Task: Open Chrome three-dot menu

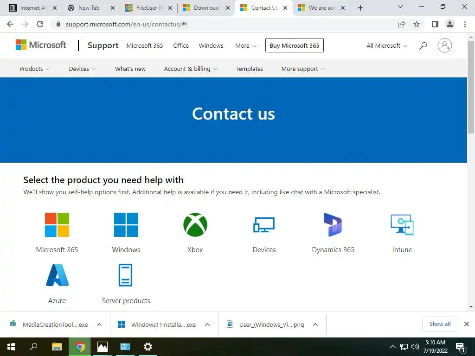Action: point(465,24)
